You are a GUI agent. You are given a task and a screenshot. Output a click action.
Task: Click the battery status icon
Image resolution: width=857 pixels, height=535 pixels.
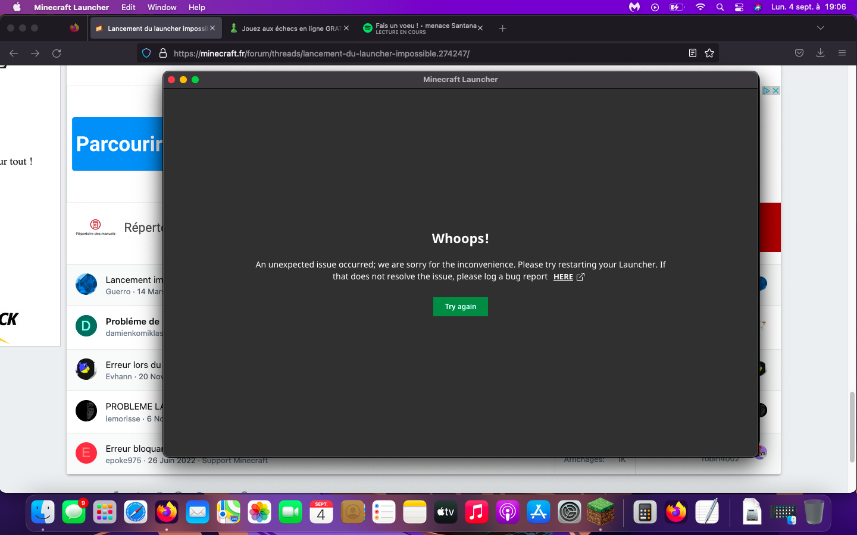(677, 7)
